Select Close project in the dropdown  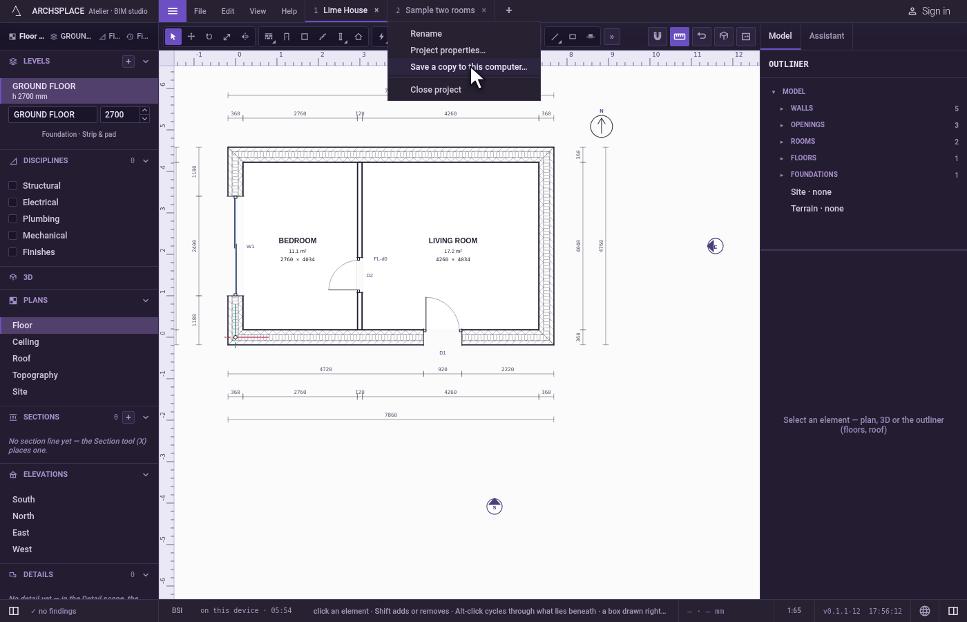click(x=464, y=90)
